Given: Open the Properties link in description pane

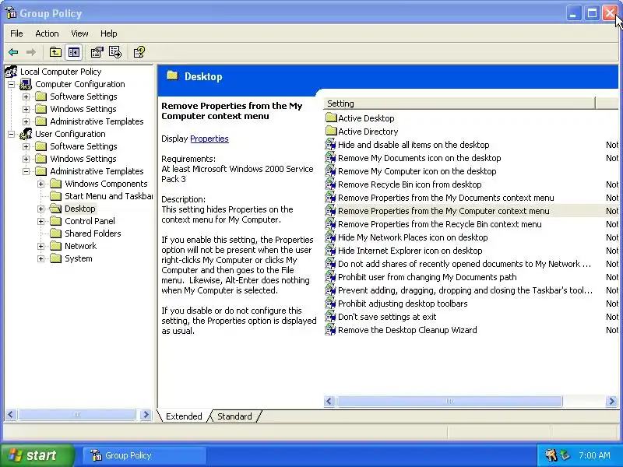Looking at the screenshot, I should [x=209, y=139].
